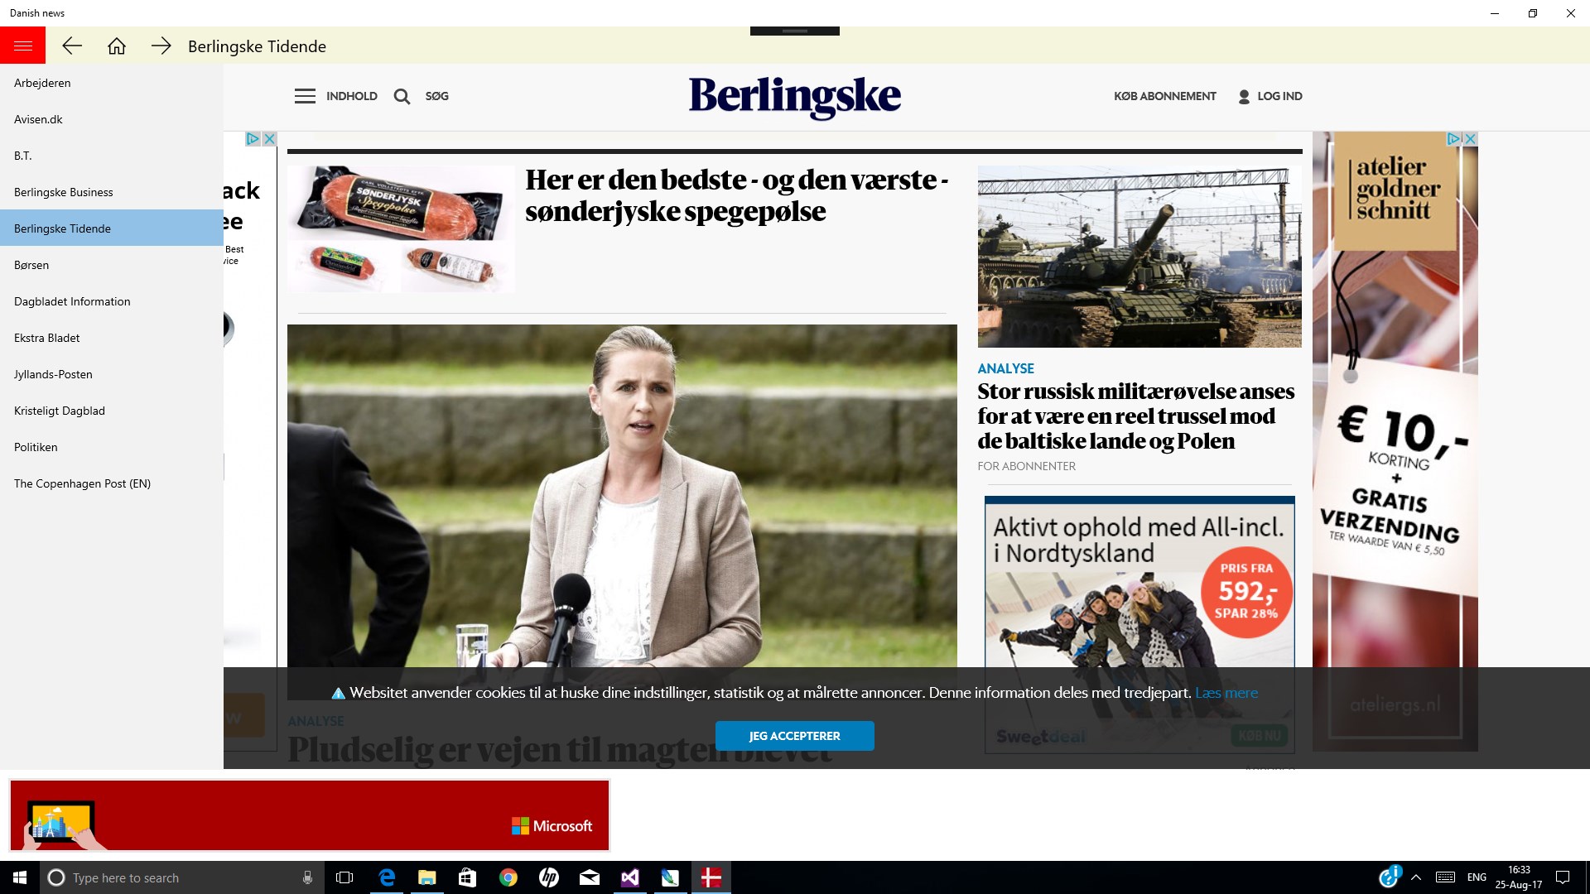
Task: Toggle the red hamburger menu button
Action: (22, 46)
